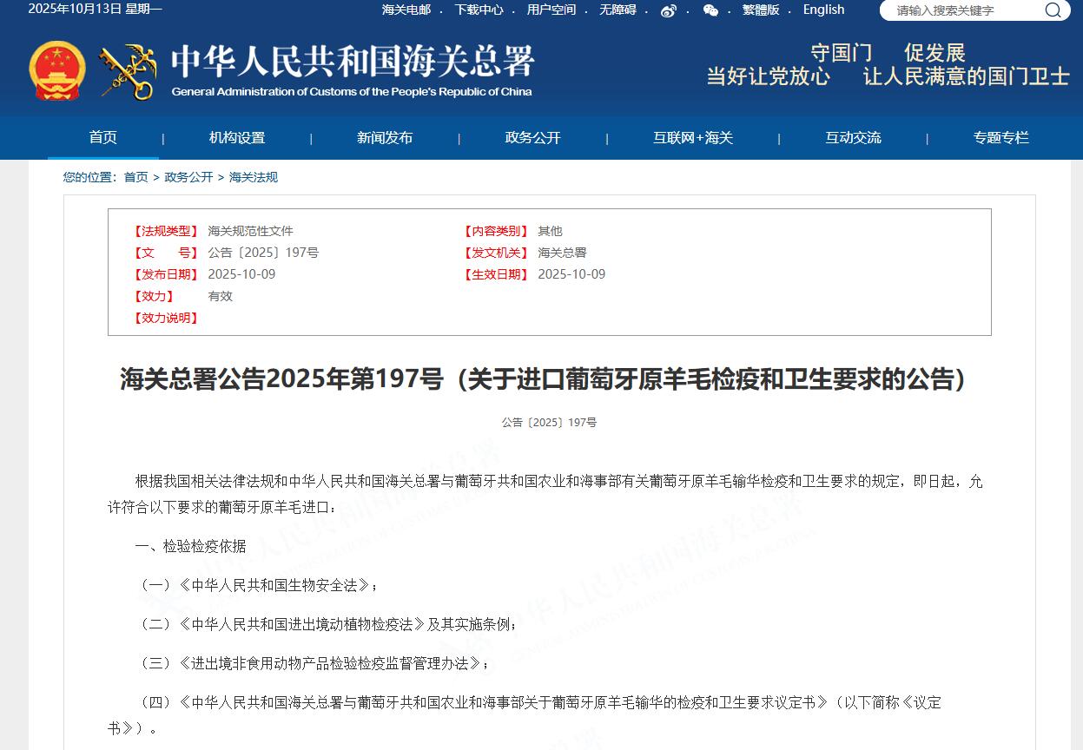Open the 用户空间 link
This screenshot has height=750, width=1083.
(x=551, y=10)
